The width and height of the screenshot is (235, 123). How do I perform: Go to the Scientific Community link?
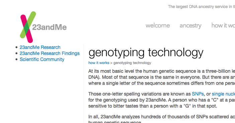point(42,59)
